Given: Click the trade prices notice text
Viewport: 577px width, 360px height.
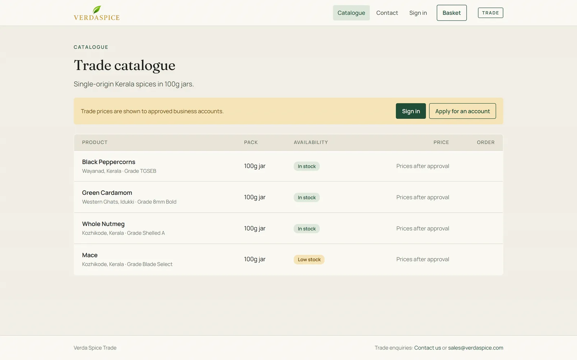Looking at the screenshot, I should pos(152,111).
